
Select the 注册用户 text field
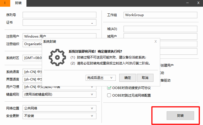pos(59,36)
